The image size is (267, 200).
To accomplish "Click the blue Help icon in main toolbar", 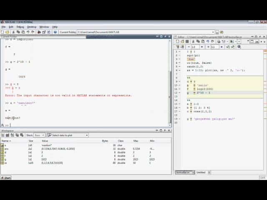I will [55, 32].
